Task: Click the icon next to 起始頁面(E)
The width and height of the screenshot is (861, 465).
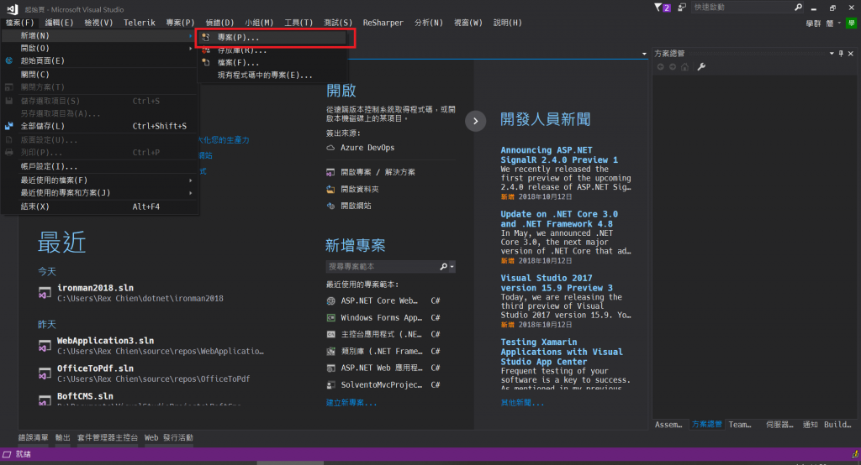Action: 8,61
